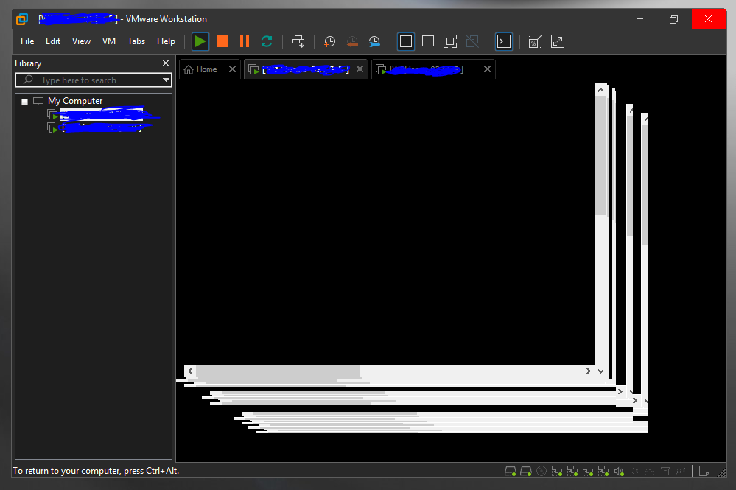The width and height of the screenshot is (736, 490).
Task: Collapse the My Computer tree node
Action: pos(24,102)
